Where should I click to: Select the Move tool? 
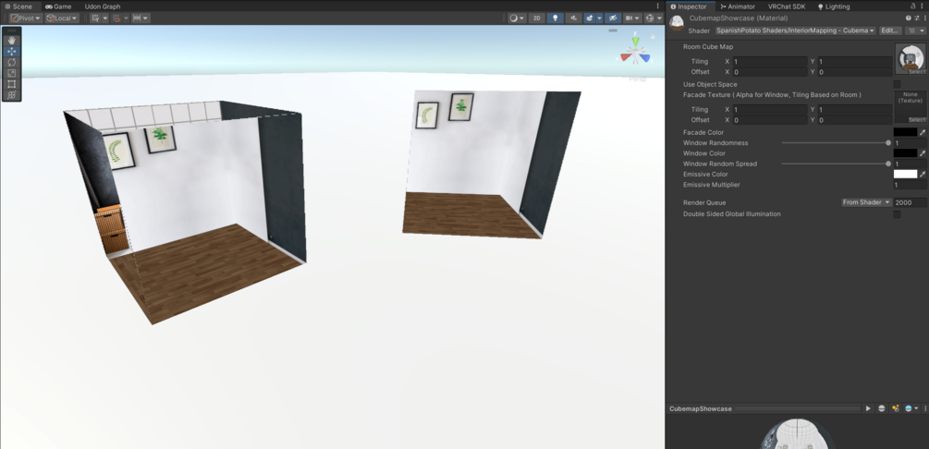(x=12, y=52)
